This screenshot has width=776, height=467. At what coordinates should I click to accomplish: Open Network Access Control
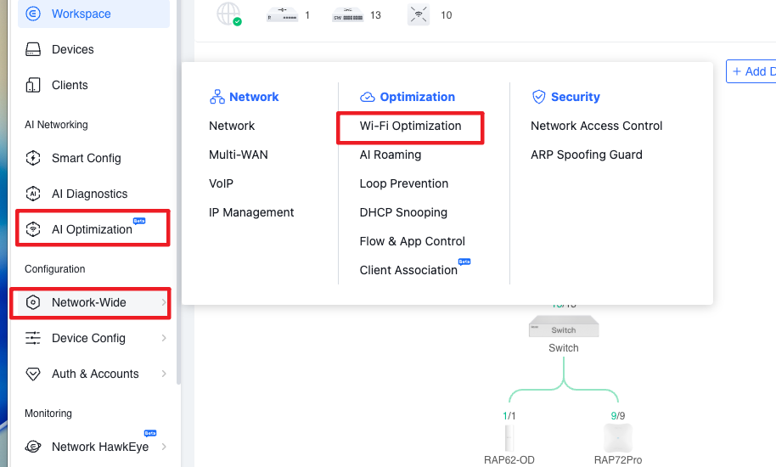pos(596,126)
